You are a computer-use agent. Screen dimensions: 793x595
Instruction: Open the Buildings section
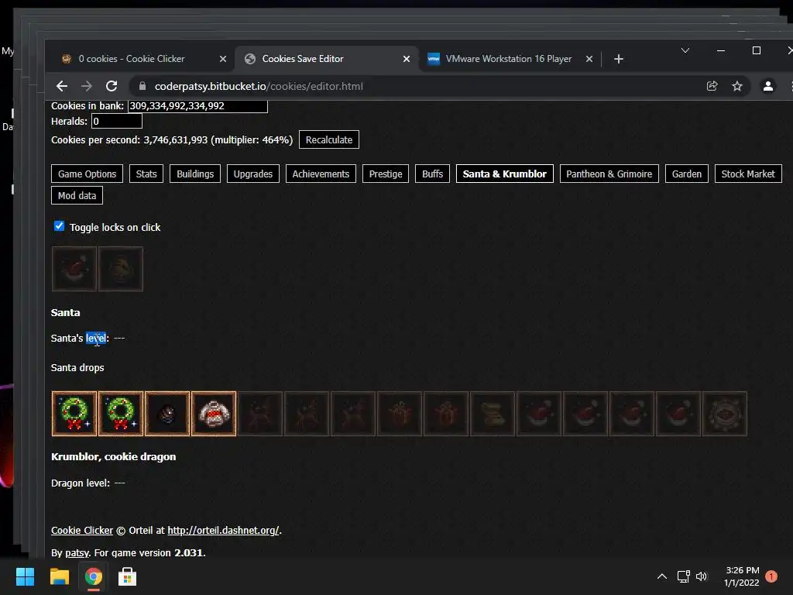(x=195, y=174)
